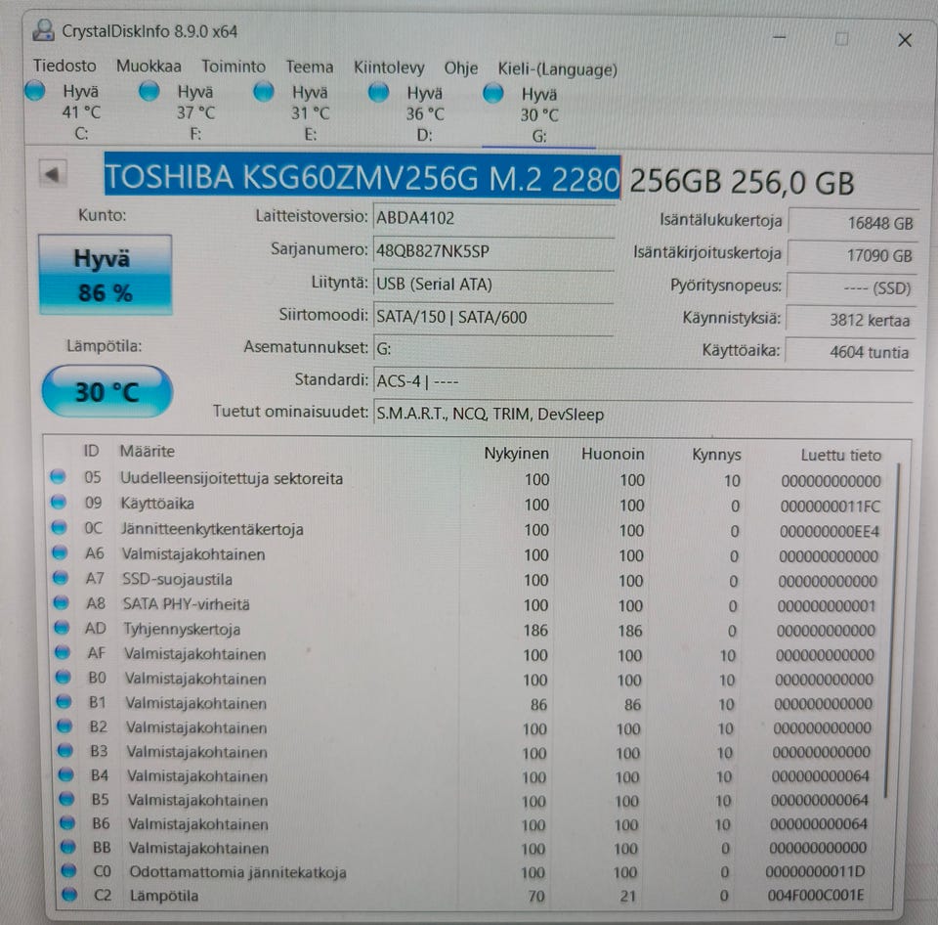This screenshot has width=938, height=925.
Task: Click the SMART attribute list scrollbar
Action: click(x=891, y=632)
